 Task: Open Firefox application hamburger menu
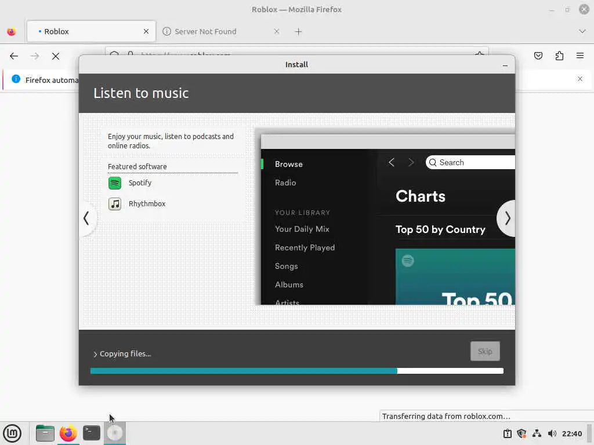tap(580, 56)
